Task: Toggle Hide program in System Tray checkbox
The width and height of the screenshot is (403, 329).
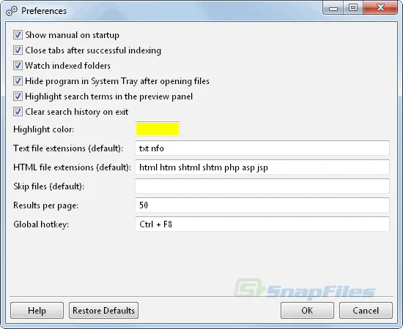Action: 18,81
